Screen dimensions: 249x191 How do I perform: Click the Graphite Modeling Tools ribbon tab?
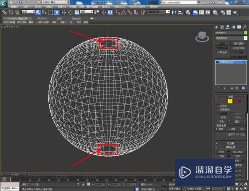tap(17, 18)
